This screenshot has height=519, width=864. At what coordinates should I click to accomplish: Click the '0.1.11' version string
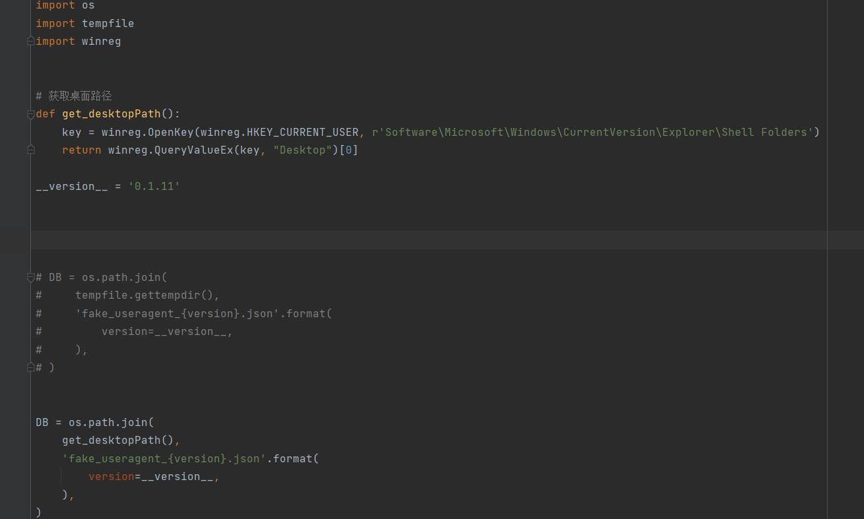point(154,186)
